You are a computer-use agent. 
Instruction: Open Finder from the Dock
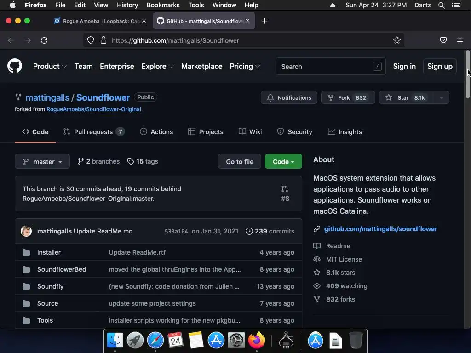coord(115,341)
